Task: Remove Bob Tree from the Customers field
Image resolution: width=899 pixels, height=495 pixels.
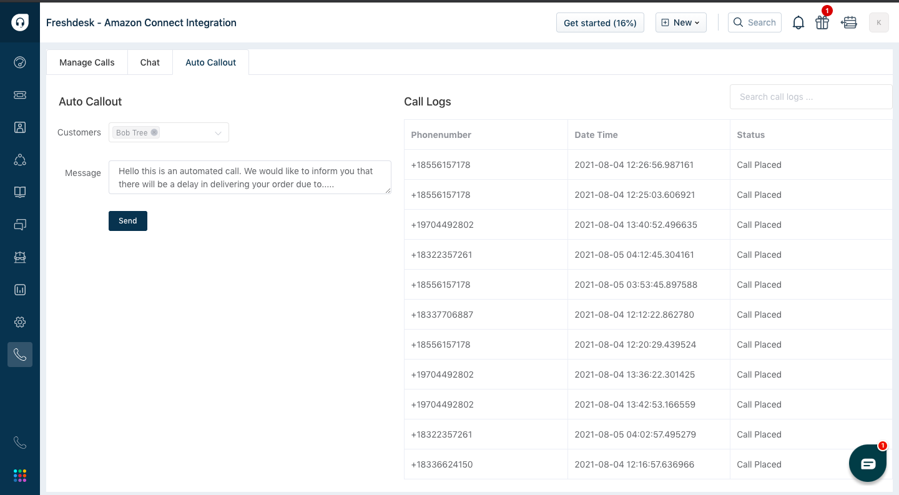Action: click(154, 132)
